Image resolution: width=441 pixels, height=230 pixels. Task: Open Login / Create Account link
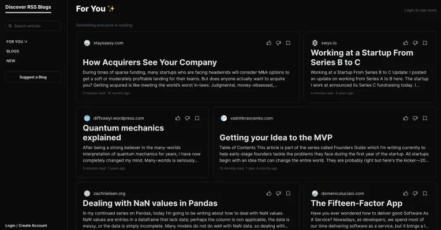(x=26, y=225)
